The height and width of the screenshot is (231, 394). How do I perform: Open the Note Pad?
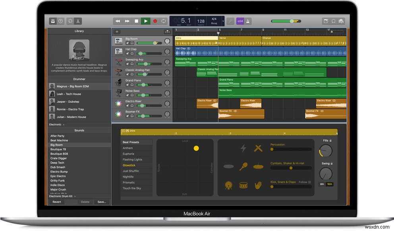coord(326,21)
